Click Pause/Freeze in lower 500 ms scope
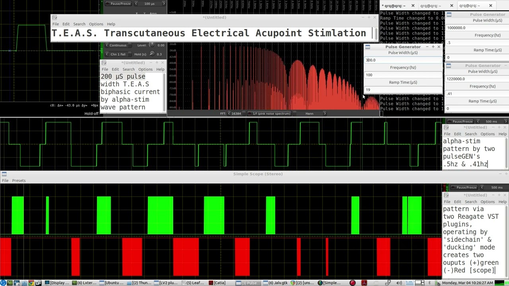 [x=464, y=187]
